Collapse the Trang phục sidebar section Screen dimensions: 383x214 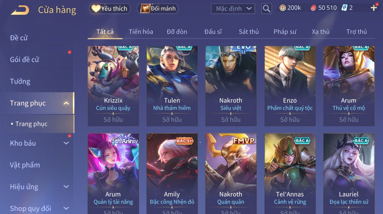pos(66,103)
